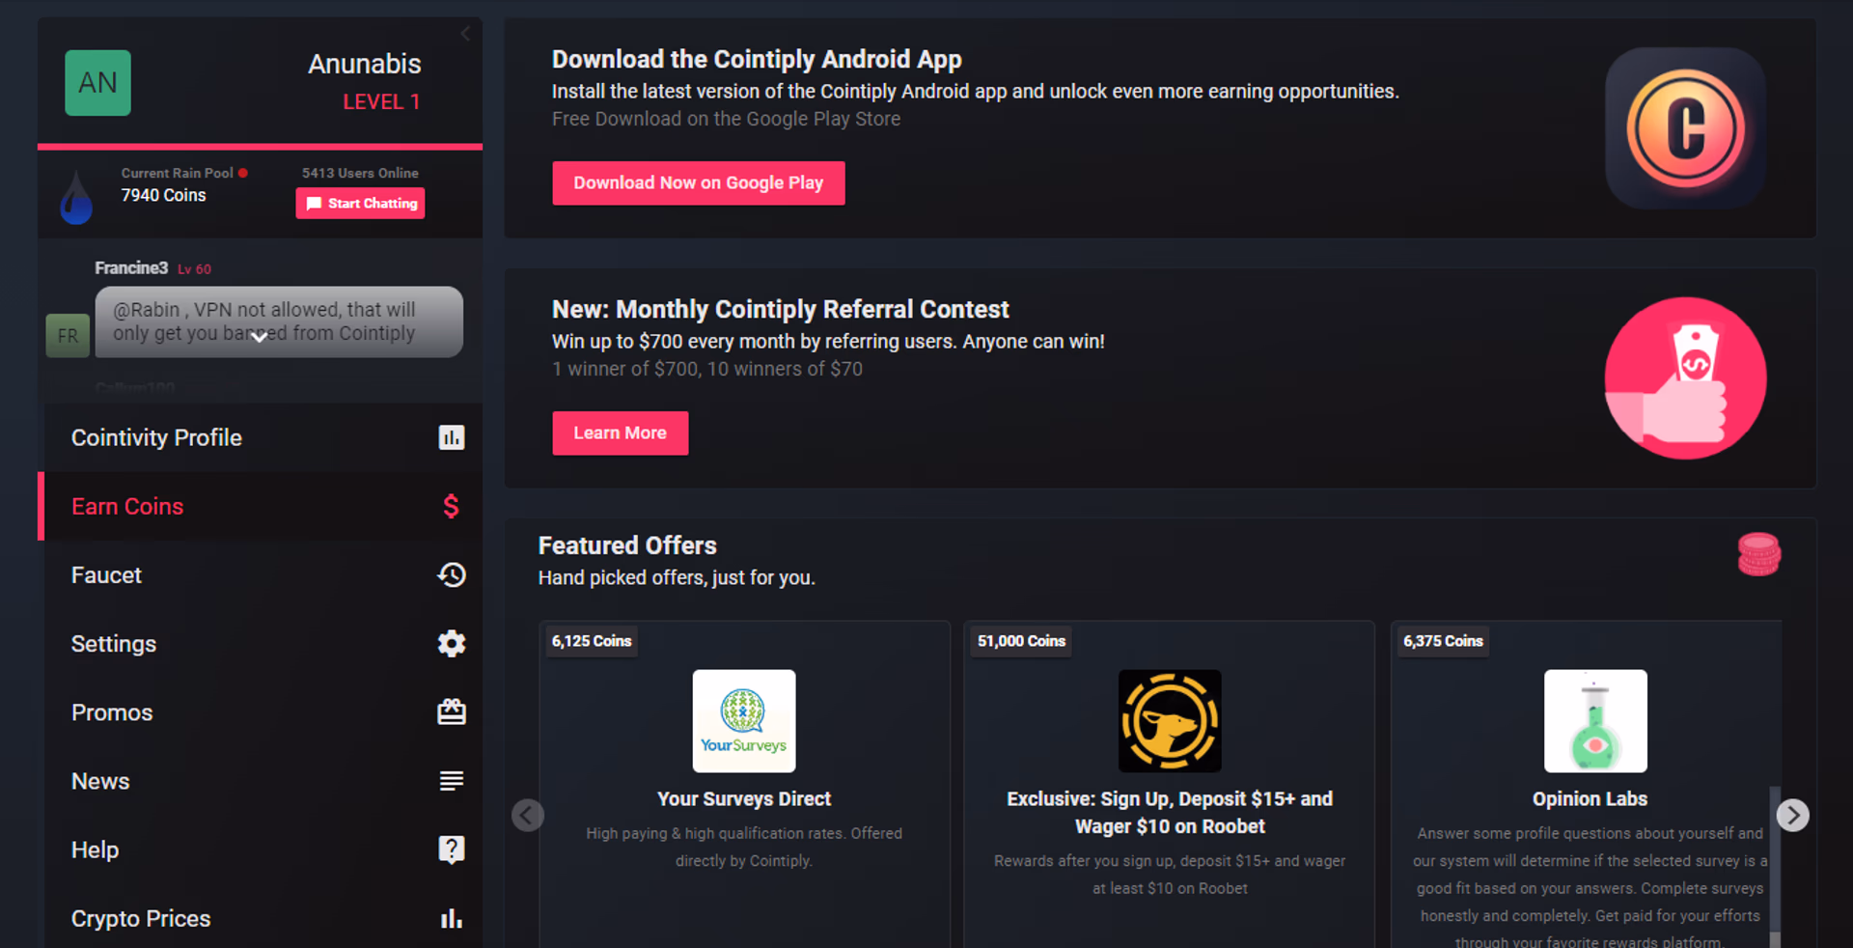Click the Opinion Labs description scrollbar
Screen dimensions: 1853x948
pos(1774,866)
